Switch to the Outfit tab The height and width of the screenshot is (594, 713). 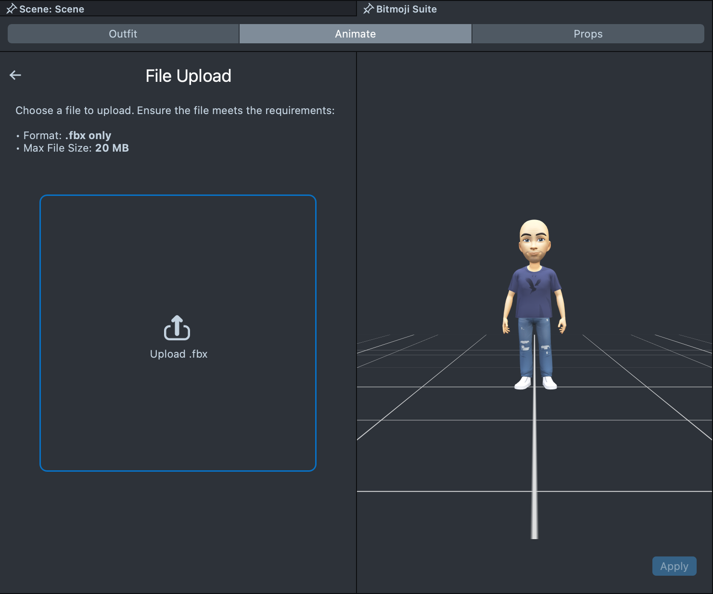(x=123, y=34)
